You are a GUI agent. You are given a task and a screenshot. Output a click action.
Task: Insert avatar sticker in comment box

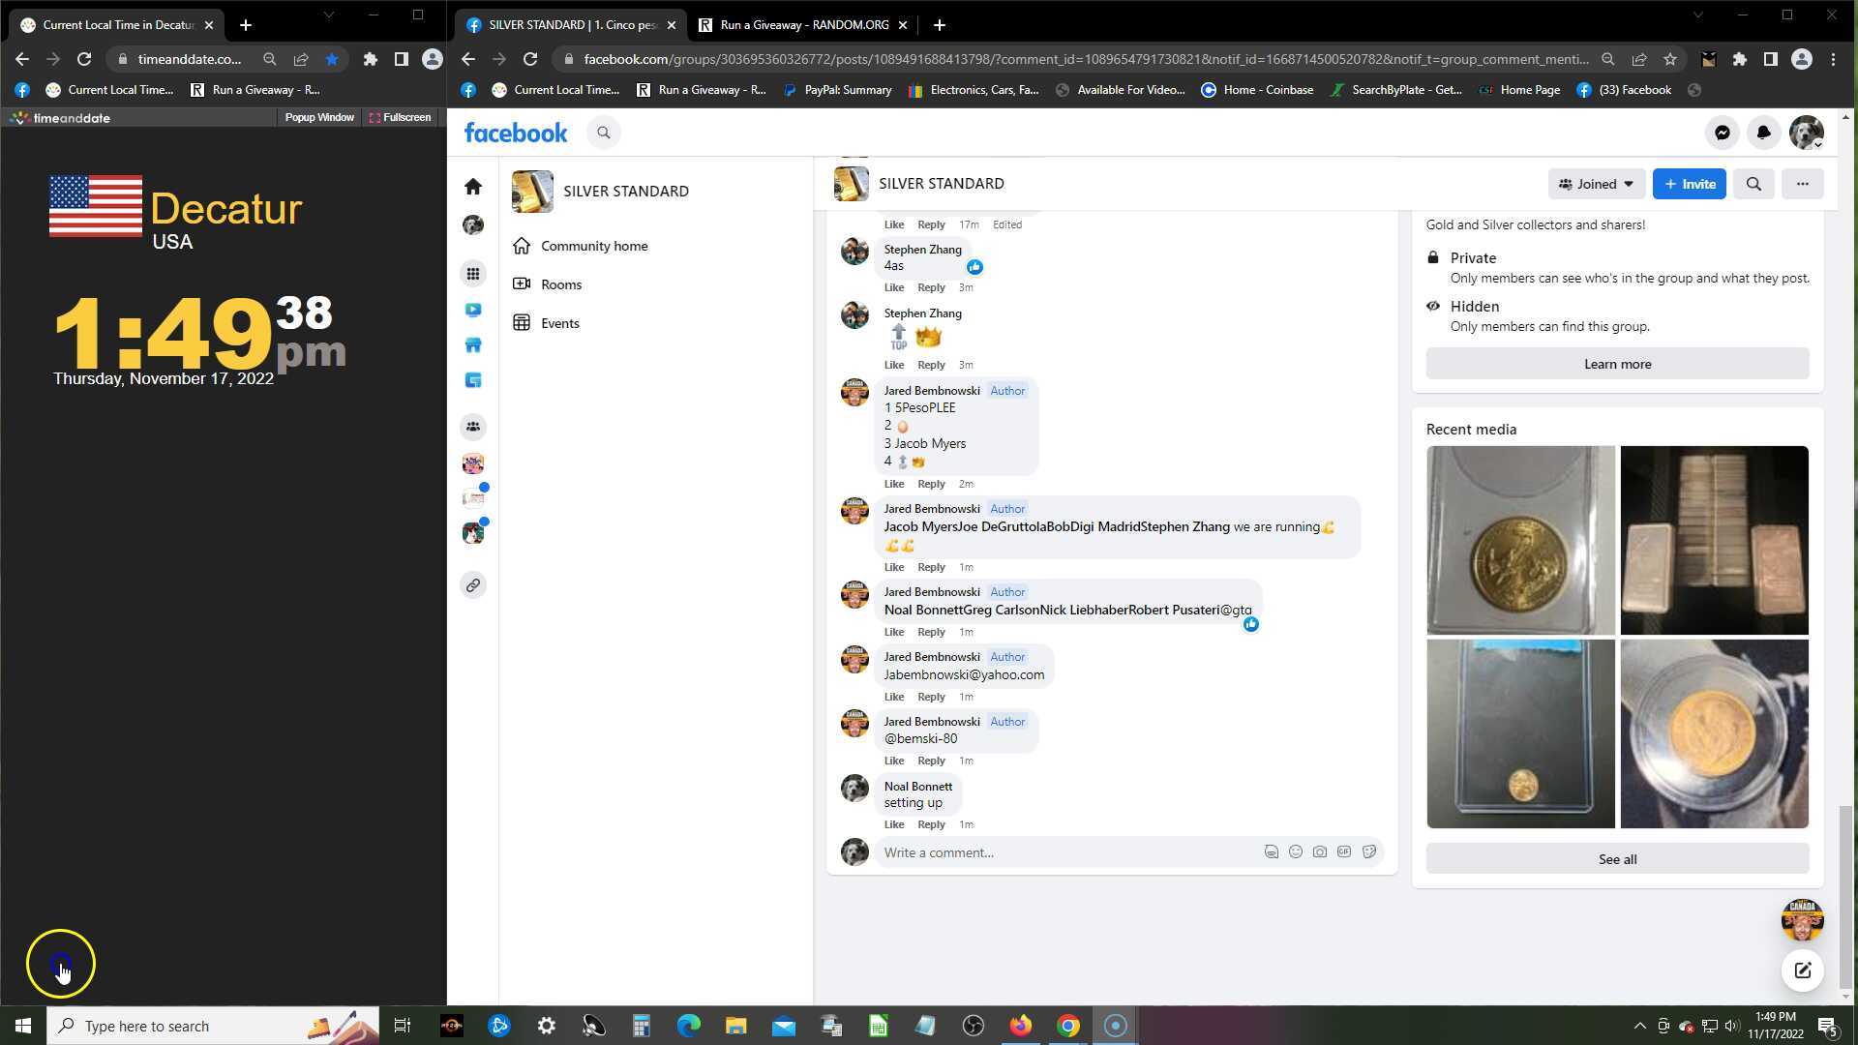pos(1272,852)
